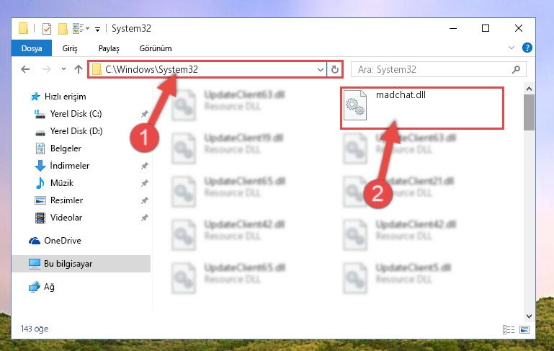Click the vertical scrollbar thumb
Viewport: 554px width, 351px height.
(529, 112)
